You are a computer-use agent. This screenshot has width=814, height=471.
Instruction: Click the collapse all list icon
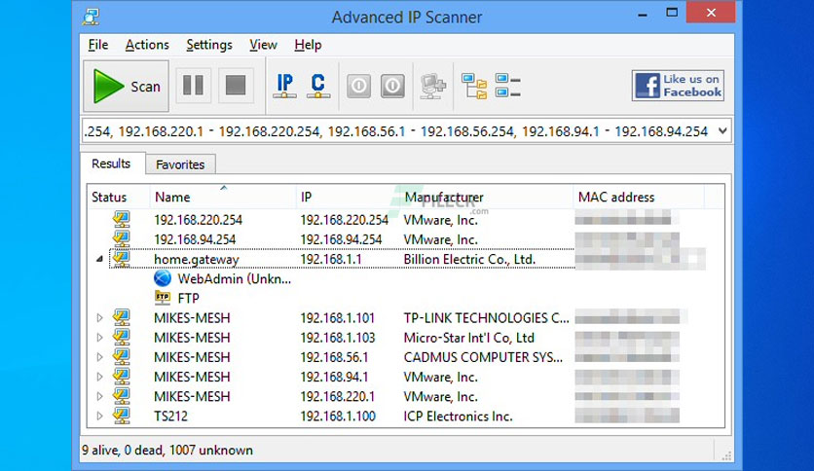click(x=507, y=86)
